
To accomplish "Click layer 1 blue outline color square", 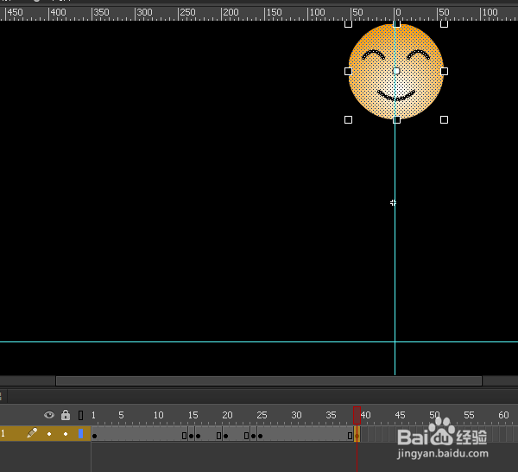I will click(x=80, y=434).
